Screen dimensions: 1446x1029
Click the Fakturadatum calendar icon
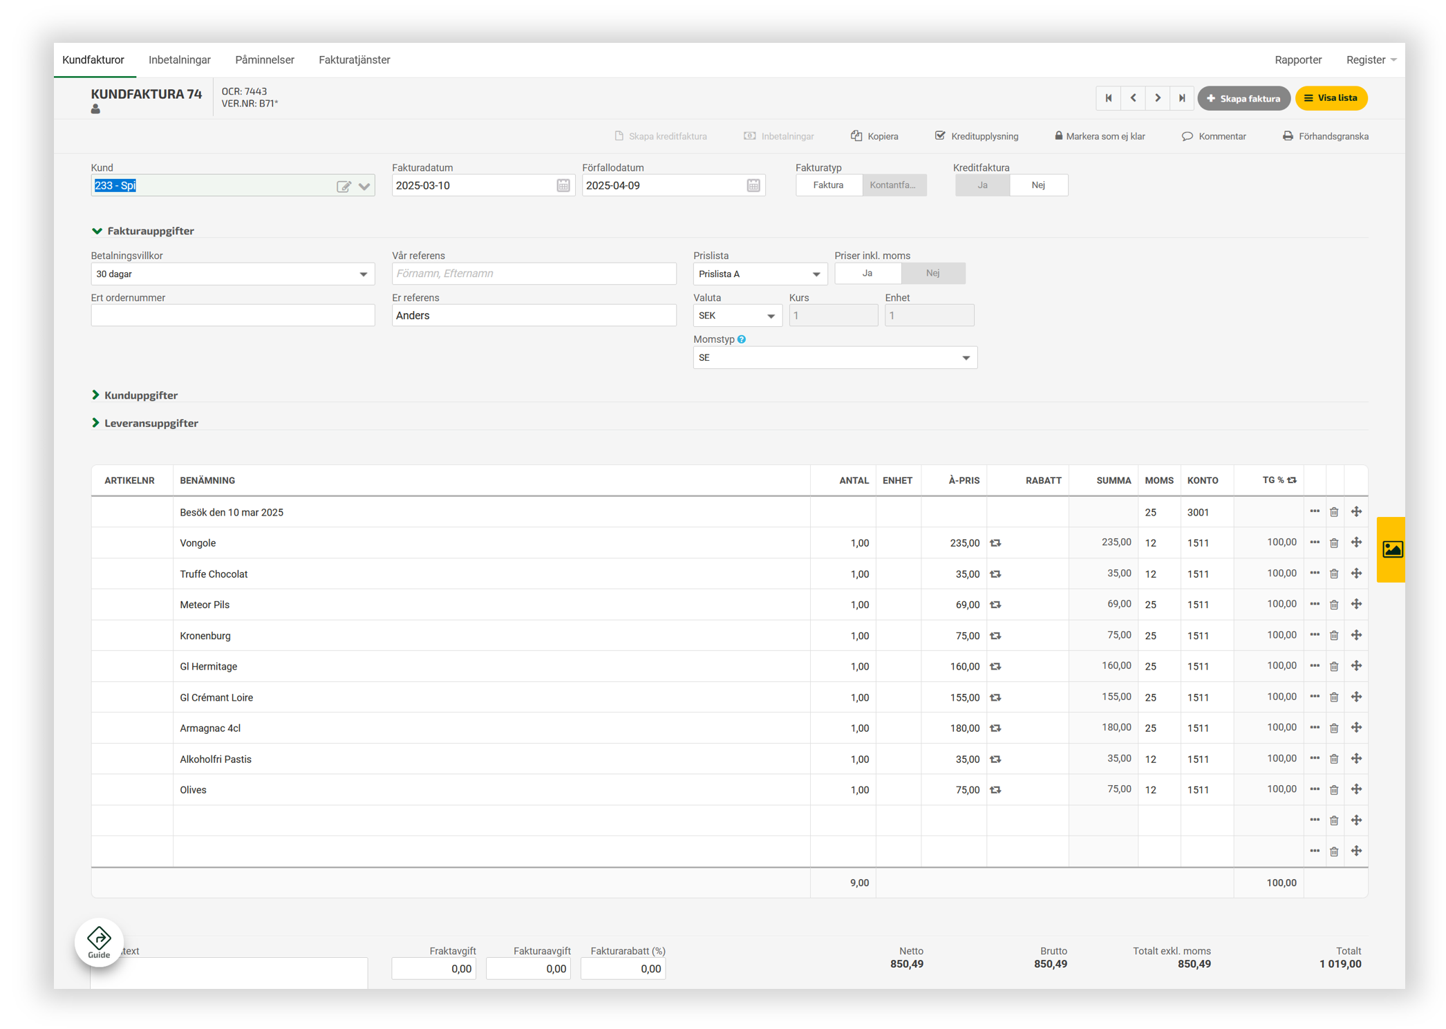(563, 185)
